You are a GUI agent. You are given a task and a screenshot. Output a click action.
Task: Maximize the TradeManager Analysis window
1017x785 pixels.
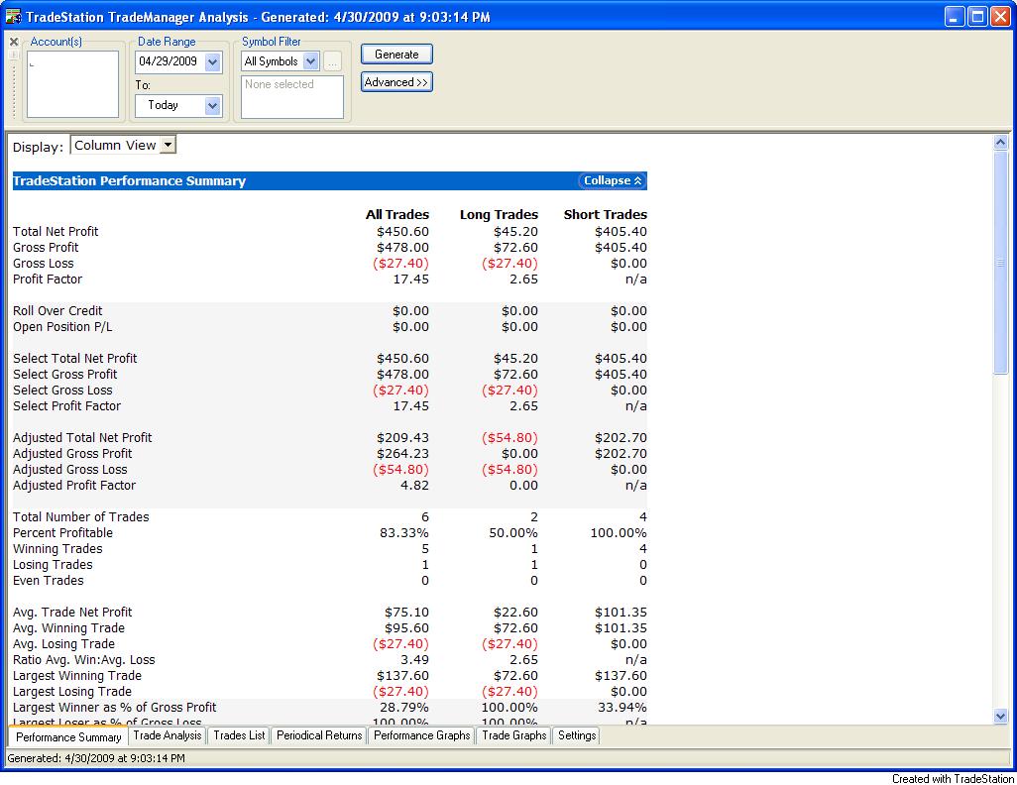[976, 16]
